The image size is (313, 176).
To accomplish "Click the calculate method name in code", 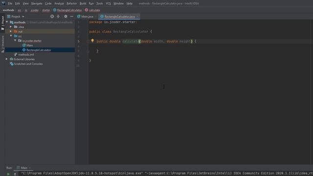I will [131, 41].
